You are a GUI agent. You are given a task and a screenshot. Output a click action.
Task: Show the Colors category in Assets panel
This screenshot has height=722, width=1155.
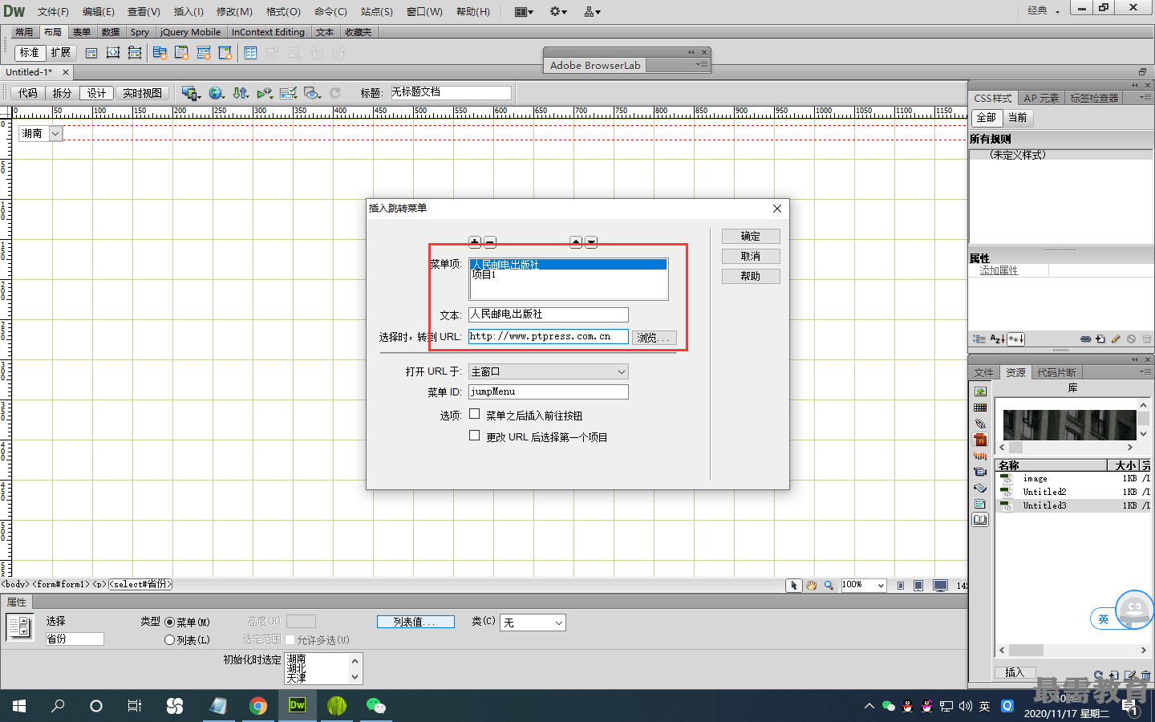980,408
